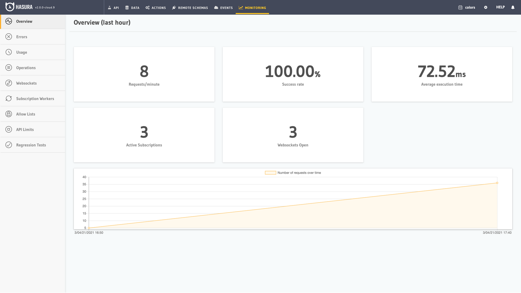Open Subscription Workers sidebar label
Viewport: 521px width, 293px height.
[x=35, y=99]
